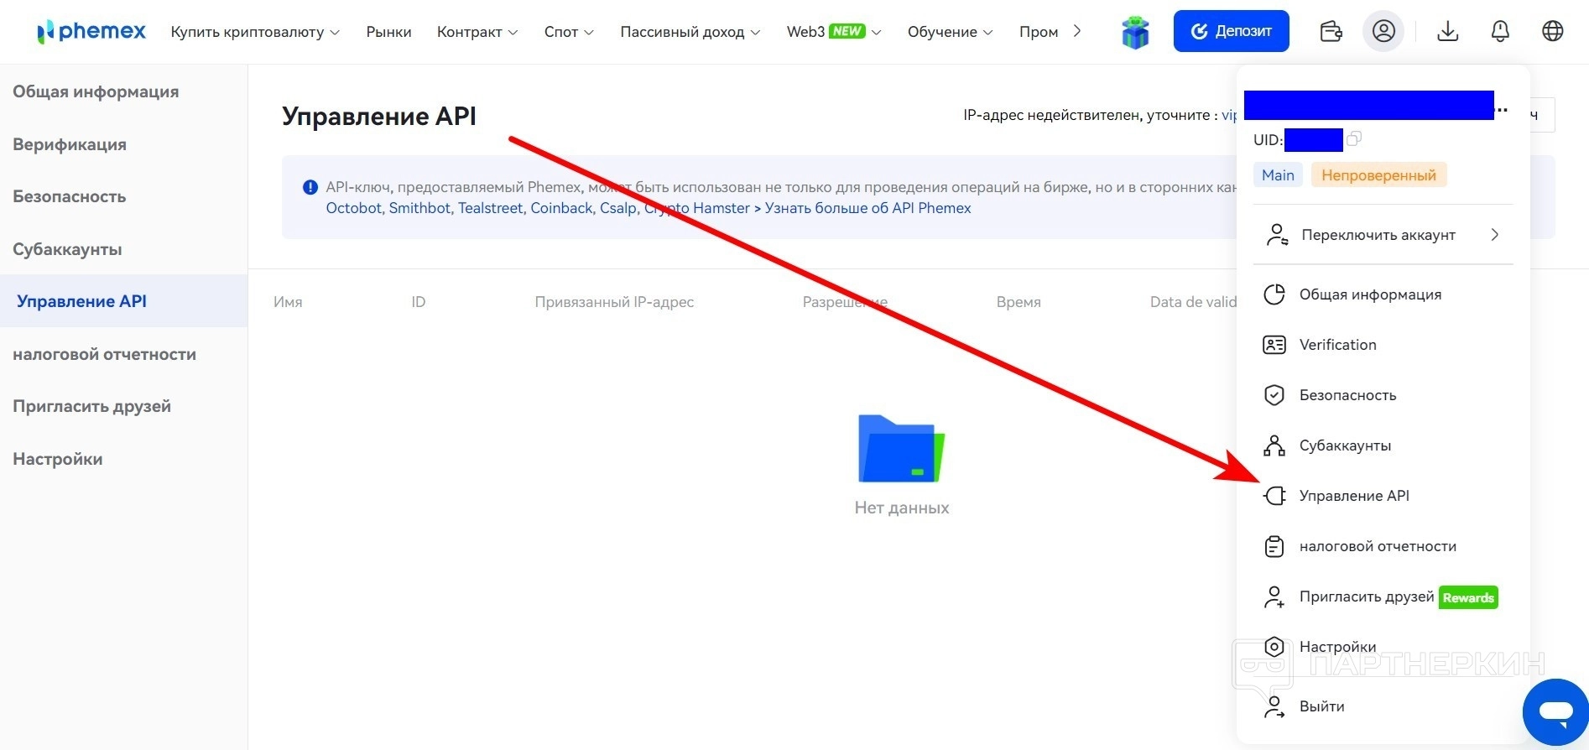This screenshot has height=750, width=1589.
Task: Expand the Купить криптовалюту menu
Action: pos(255,32)
